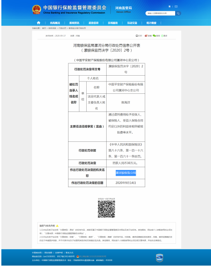Click the shield badge icon in footer
The height and width of the screenshot is (266, 211).
[159, 258]
